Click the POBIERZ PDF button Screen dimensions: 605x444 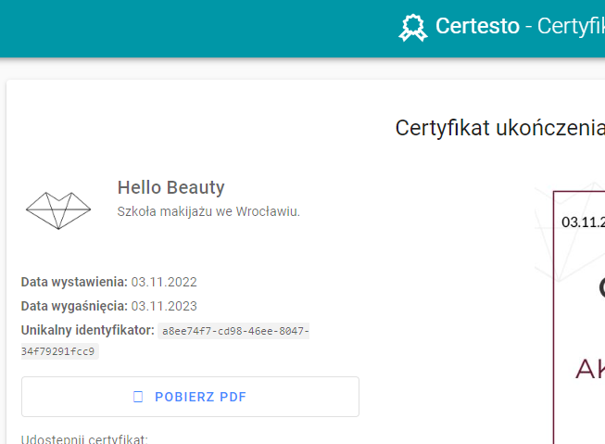(190, 397)
